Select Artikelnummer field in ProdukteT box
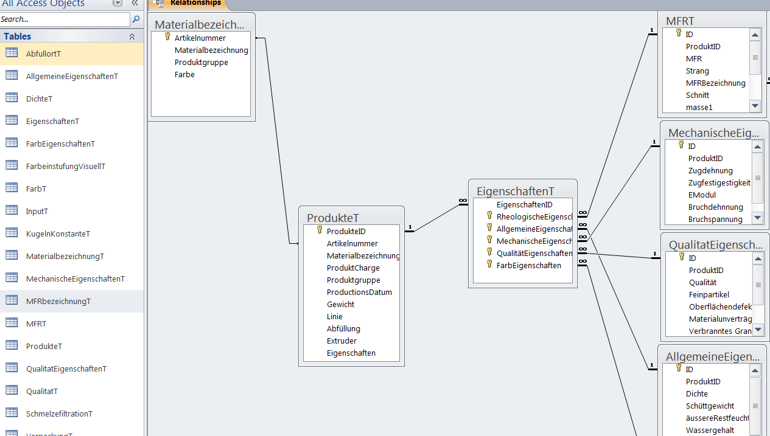Screen dimensions: 770x436 point(351,243)
